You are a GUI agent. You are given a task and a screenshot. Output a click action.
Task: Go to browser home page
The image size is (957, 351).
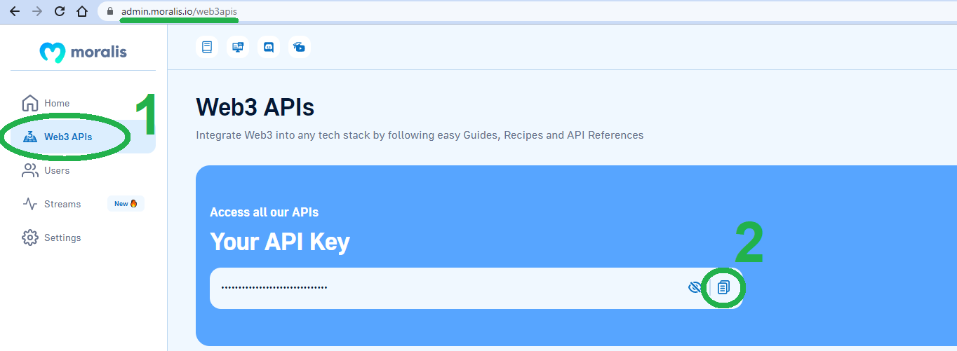tap(82, 11)
